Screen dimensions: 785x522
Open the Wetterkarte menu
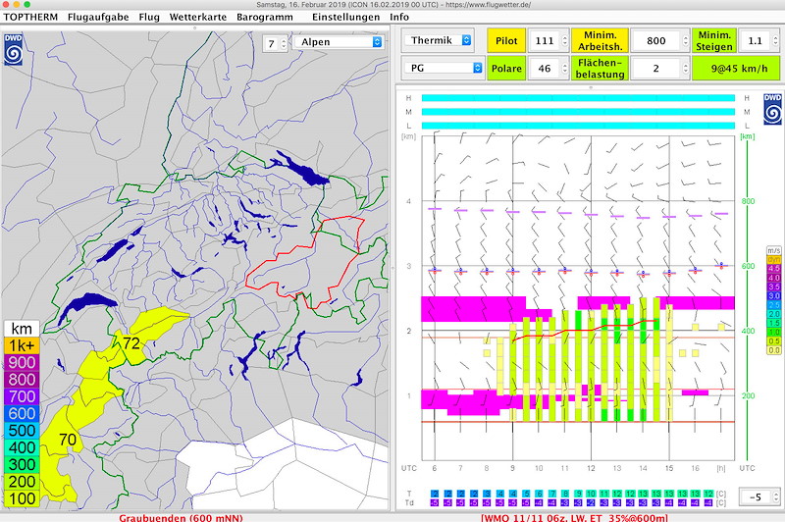[198, 17]
